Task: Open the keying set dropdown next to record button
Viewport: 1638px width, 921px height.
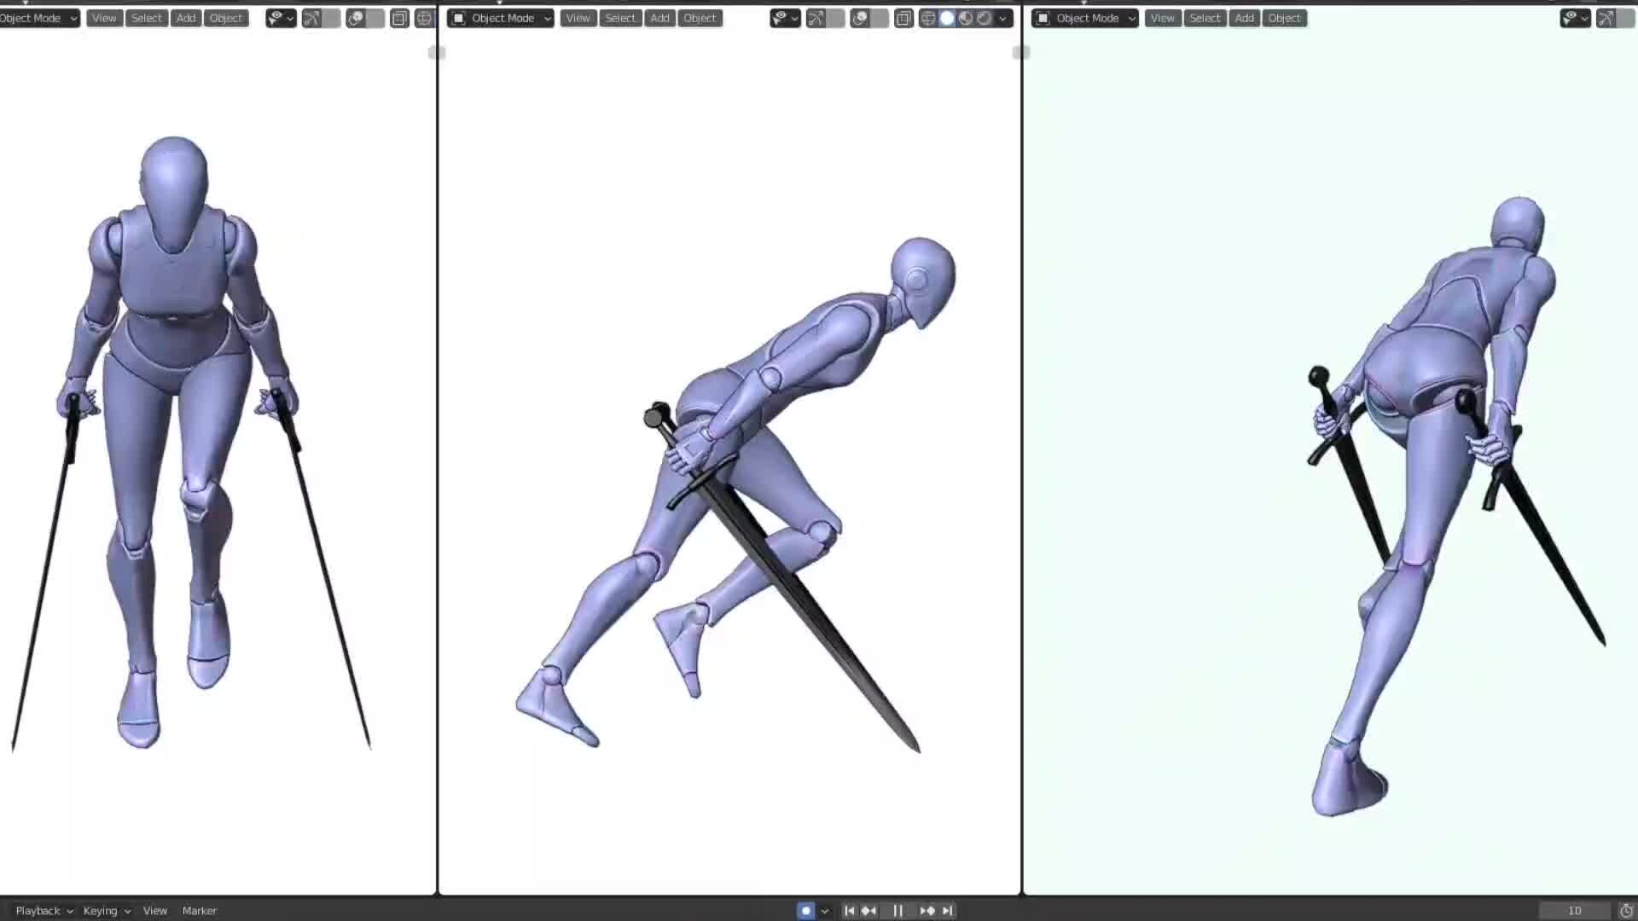Action: 825,910
